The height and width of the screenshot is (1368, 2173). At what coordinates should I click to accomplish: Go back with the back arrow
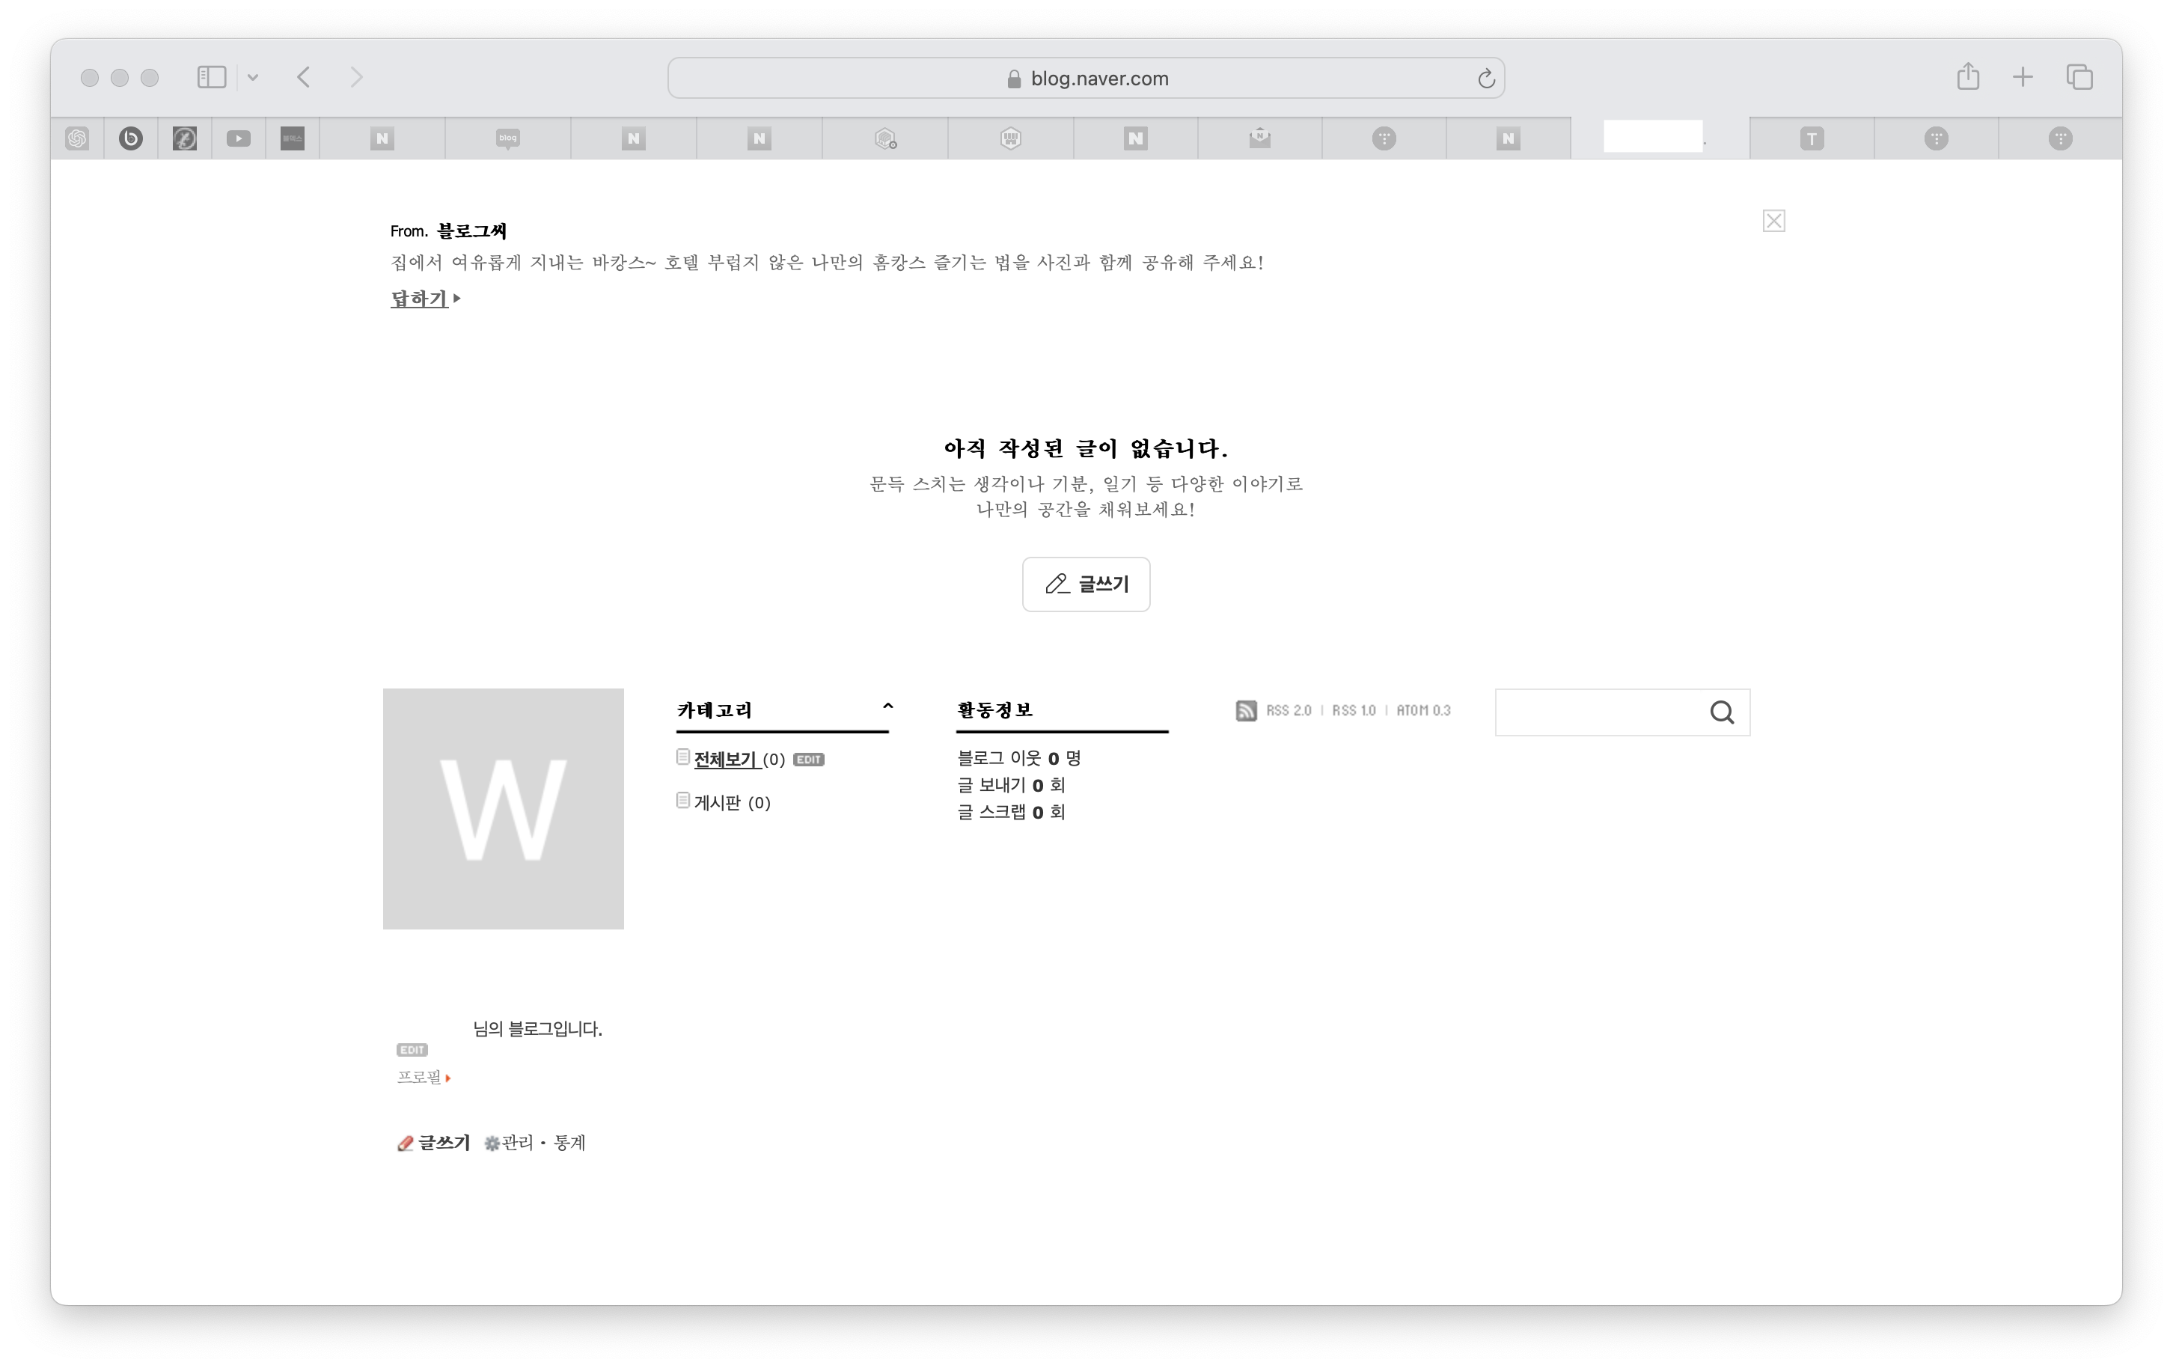[x=304, y=78]
